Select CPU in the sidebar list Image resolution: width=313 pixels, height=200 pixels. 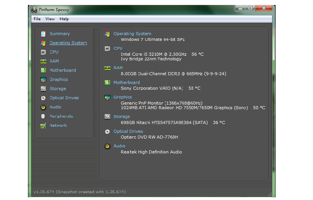pyautogui.click(x=54, y=52)
